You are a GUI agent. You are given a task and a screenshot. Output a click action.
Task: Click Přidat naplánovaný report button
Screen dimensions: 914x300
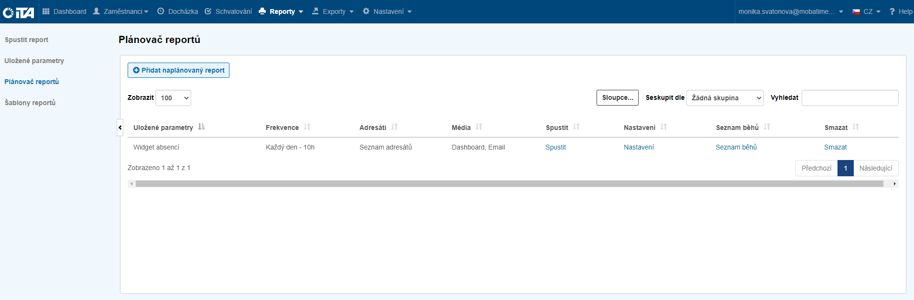pyautogui.click(x=178, y=70)
